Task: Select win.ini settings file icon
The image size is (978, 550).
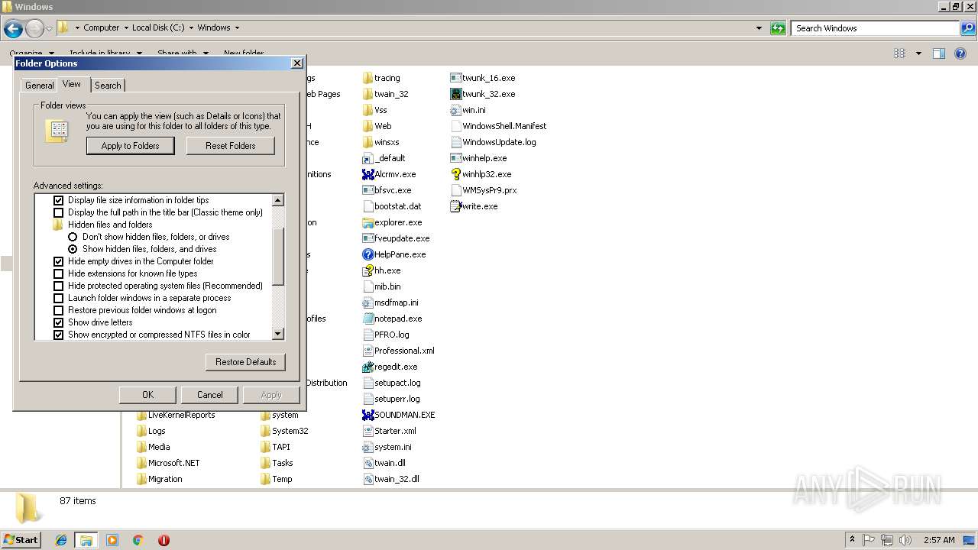Action: click(x=456, y=110)
